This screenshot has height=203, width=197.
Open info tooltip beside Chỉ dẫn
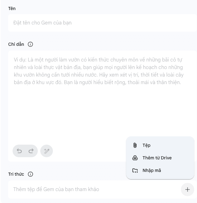(x=30, y=44)
